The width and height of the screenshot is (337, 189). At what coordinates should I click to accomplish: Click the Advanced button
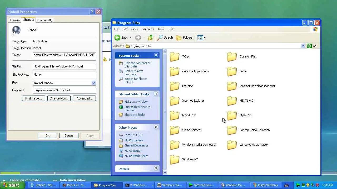[x=84, y=98]
